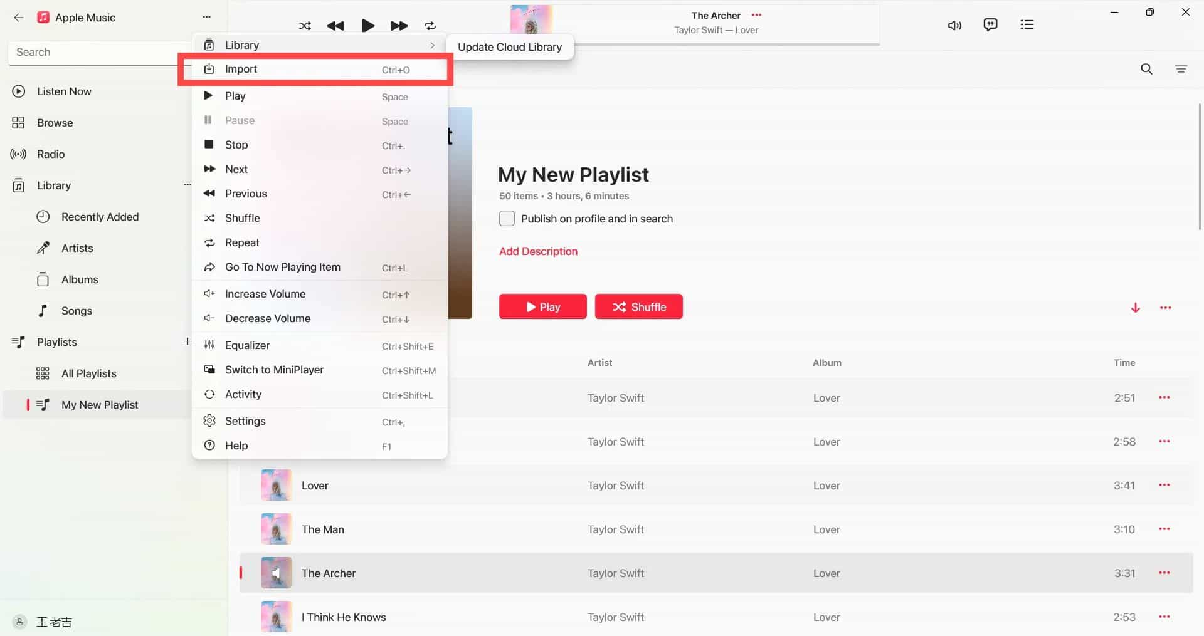Choose Switch to MiniPlayer
Screen dimensions: 1204x636
tap(320, 370)
